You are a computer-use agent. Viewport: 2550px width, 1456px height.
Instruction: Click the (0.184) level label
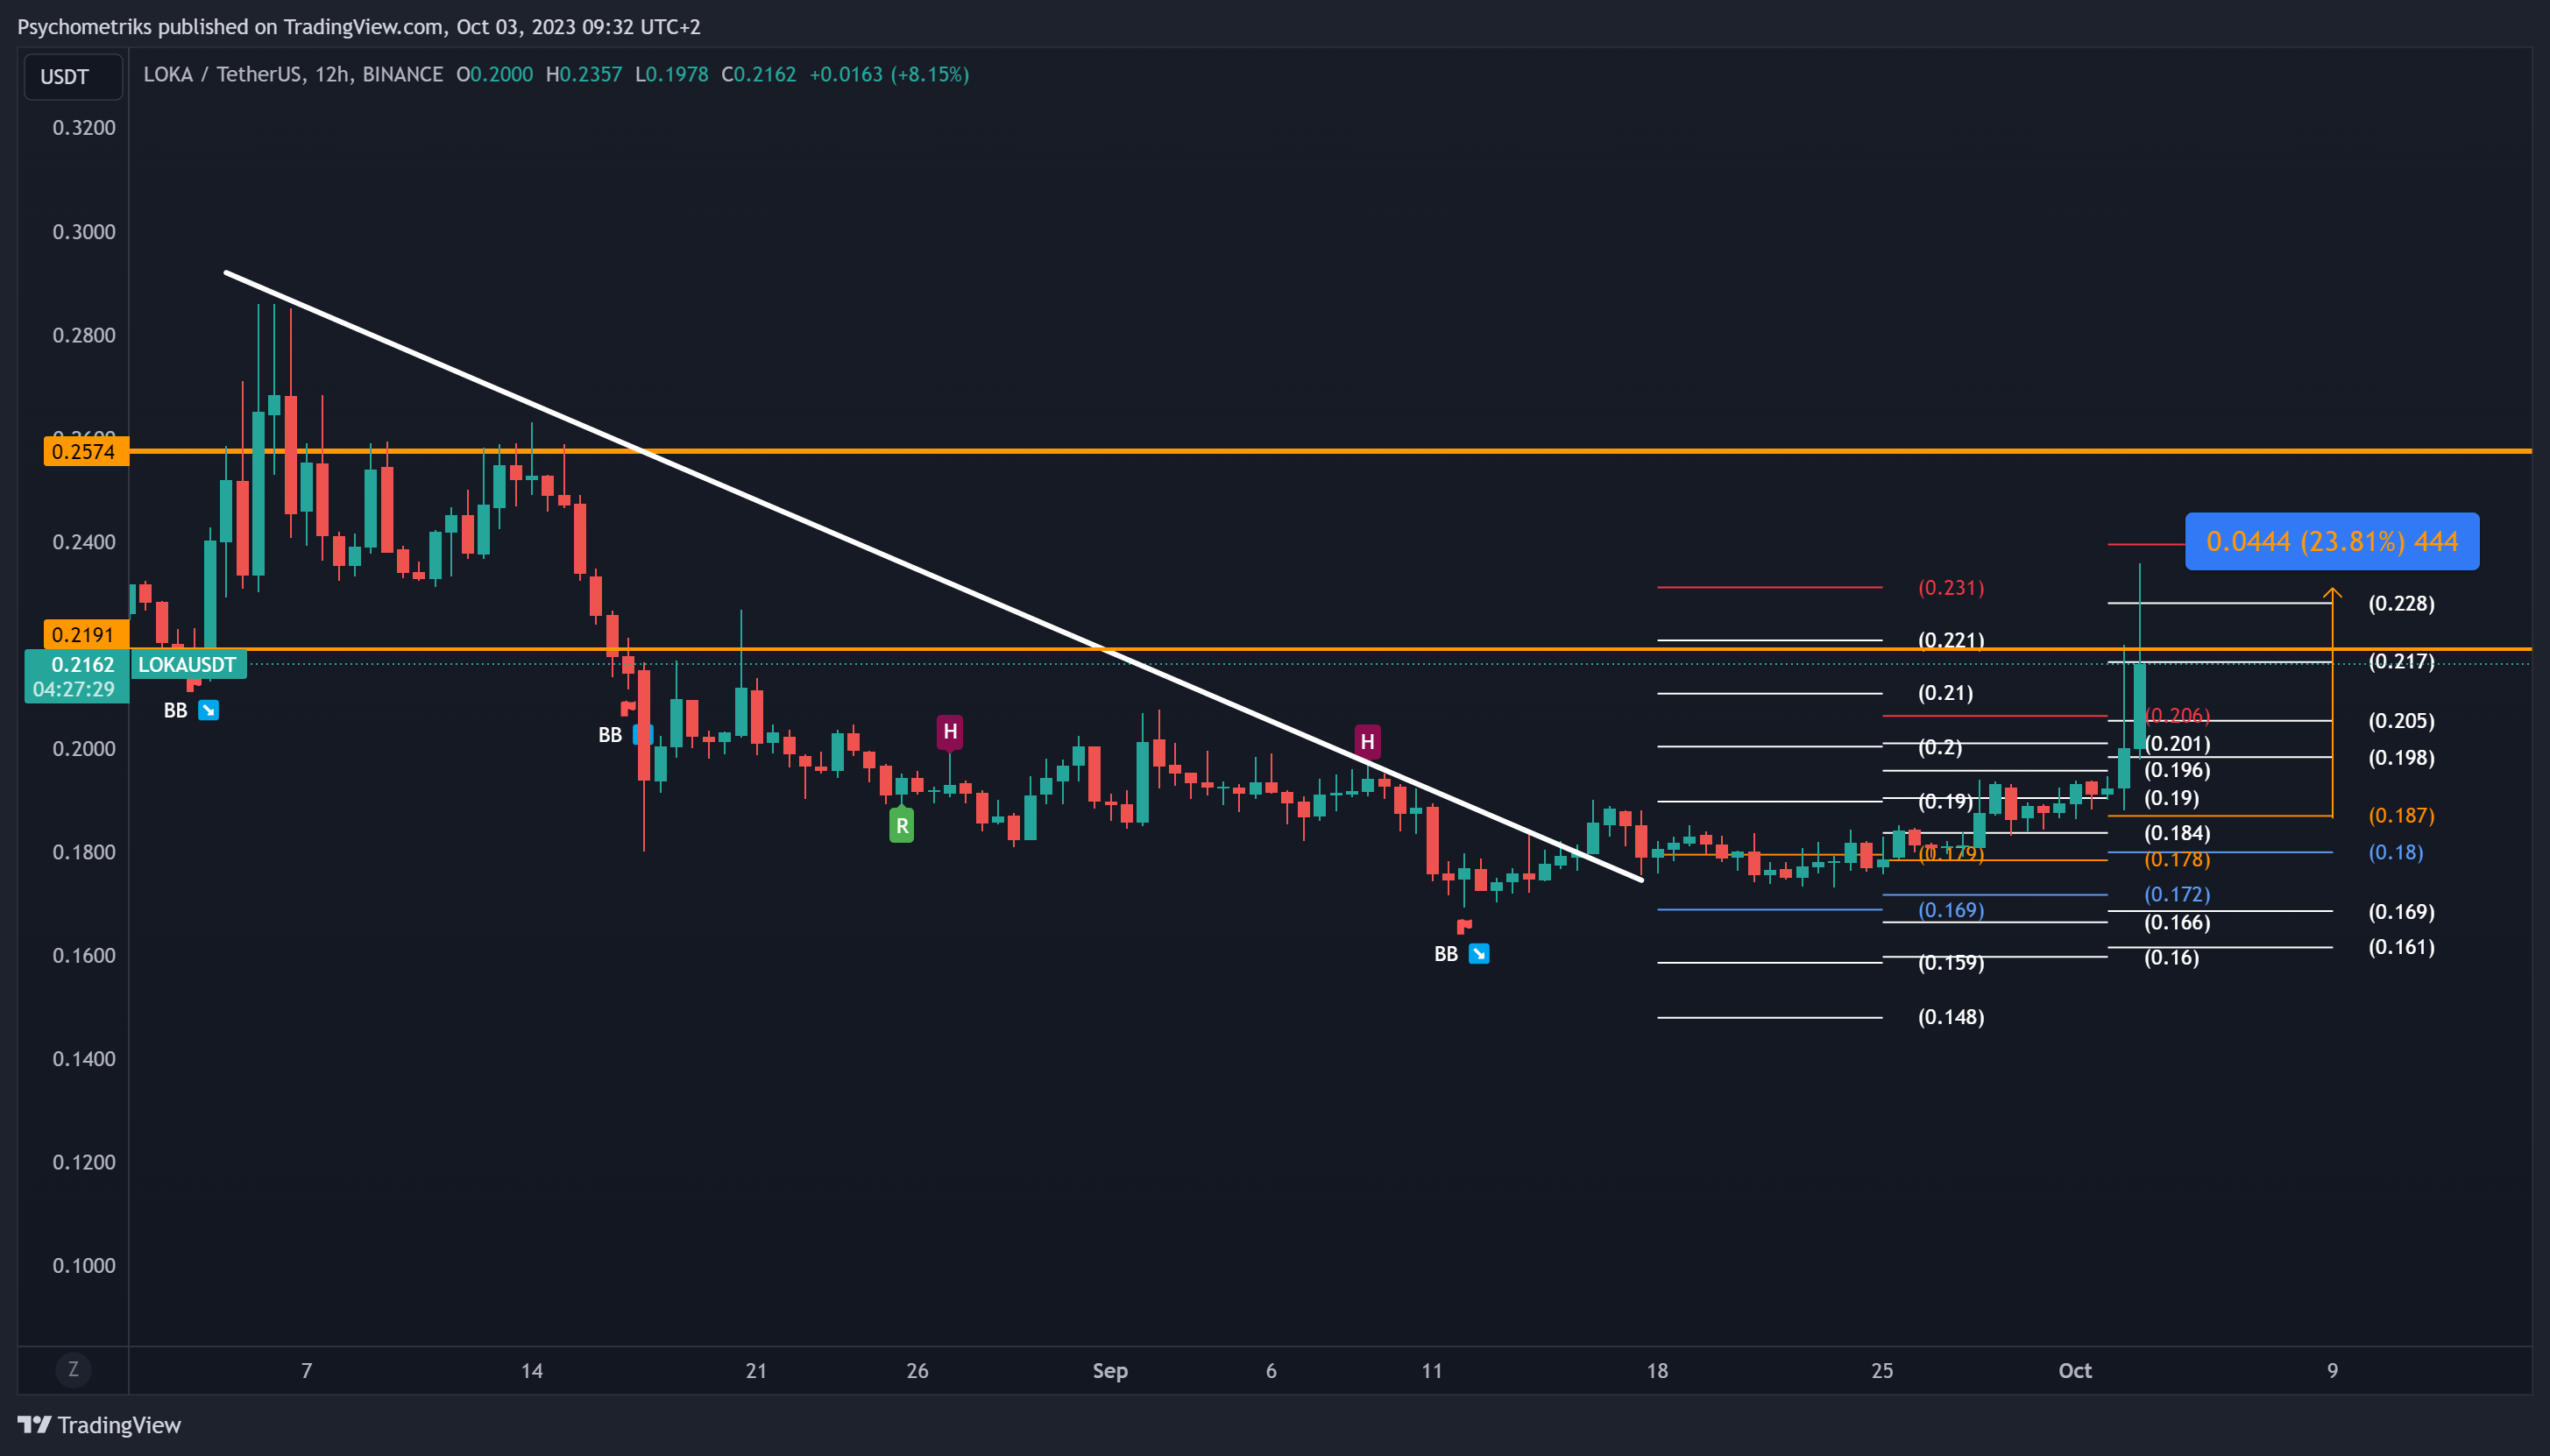tap(2177, 833)
